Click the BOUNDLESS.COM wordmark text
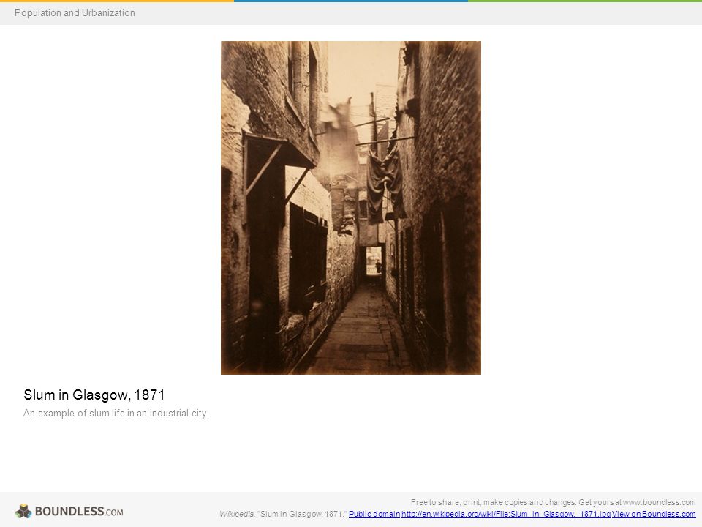 [x=79, y=512]
